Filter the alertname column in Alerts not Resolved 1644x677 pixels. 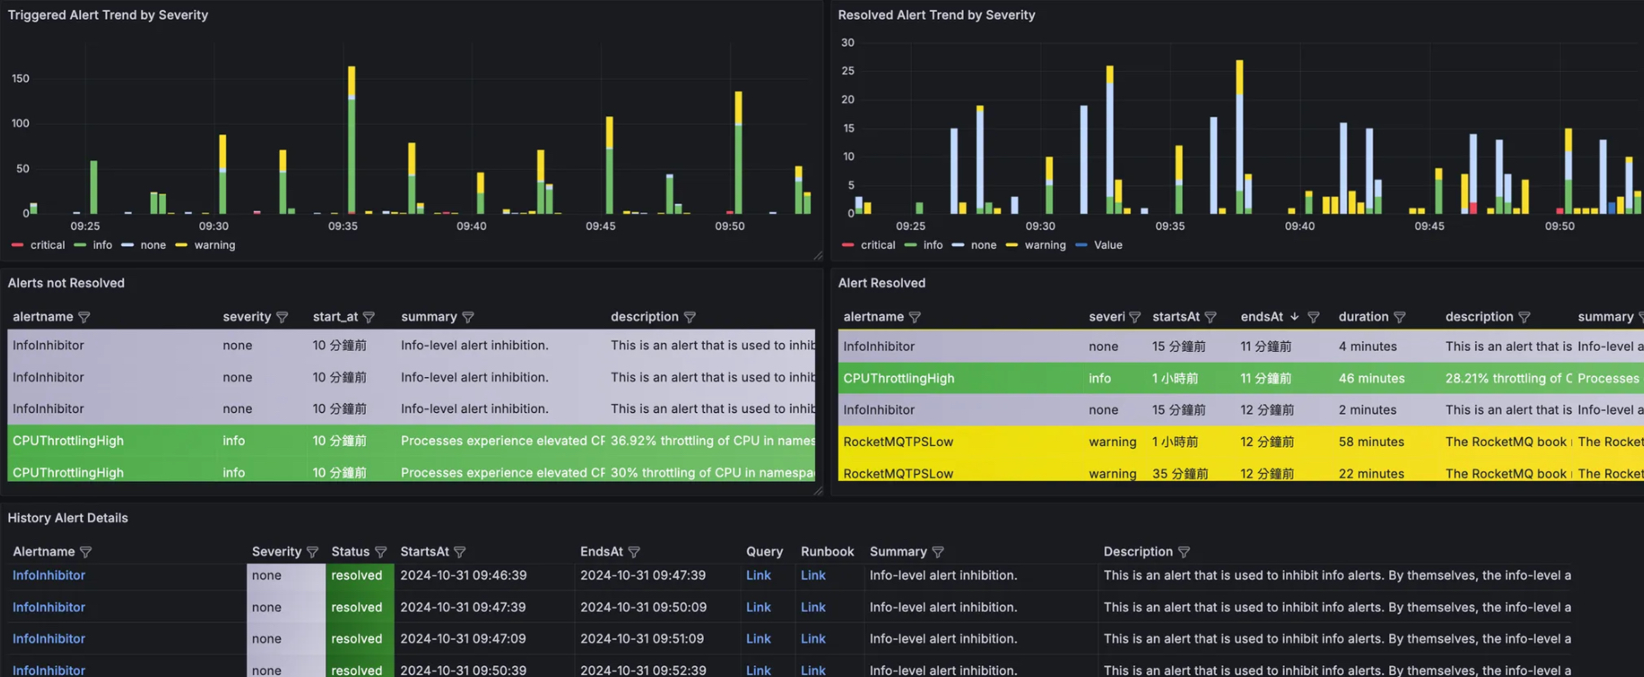pos(84,317)
